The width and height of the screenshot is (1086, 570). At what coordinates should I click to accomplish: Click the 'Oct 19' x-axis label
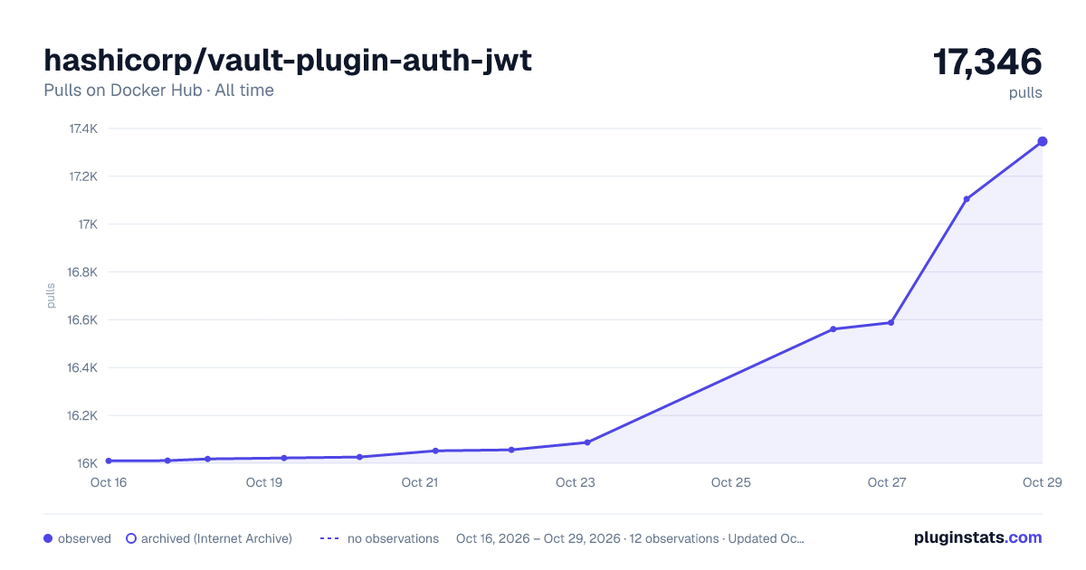pyautogui.click(x=264, y=482)
